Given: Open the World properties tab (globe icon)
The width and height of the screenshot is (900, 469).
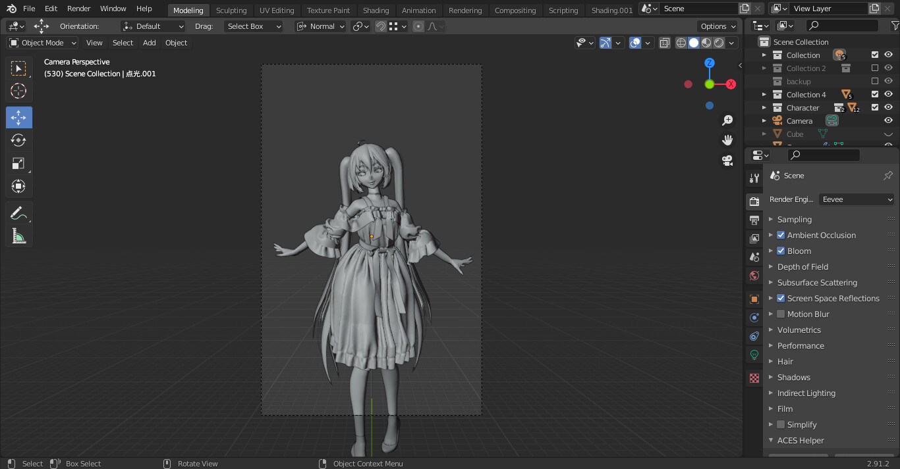Looking at the screenshot, I should 754,276.
